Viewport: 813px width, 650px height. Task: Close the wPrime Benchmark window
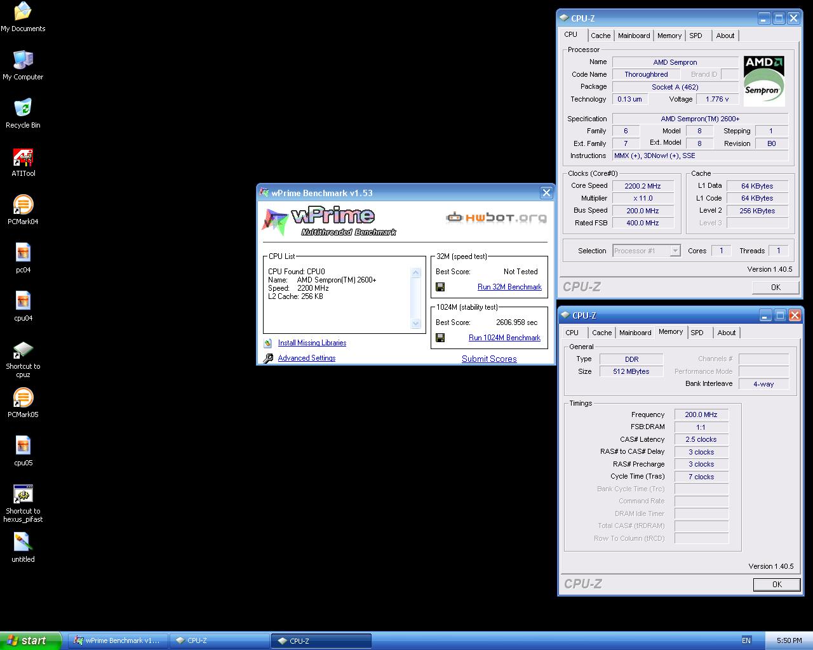coord(546,192)
